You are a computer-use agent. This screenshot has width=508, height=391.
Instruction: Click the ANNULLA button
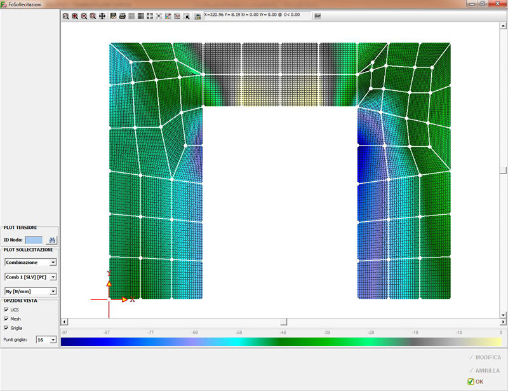(x=485, y=370)
